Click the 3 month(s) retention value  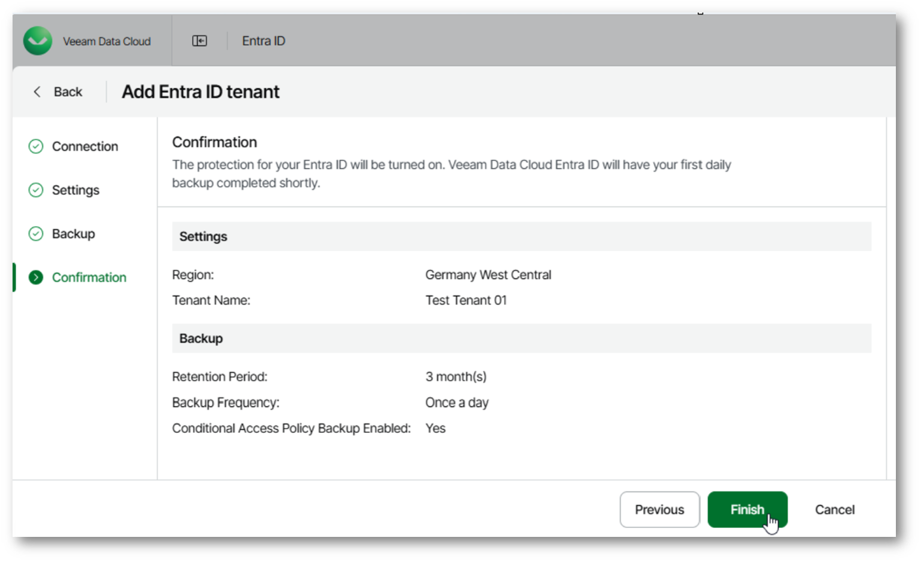456,377
